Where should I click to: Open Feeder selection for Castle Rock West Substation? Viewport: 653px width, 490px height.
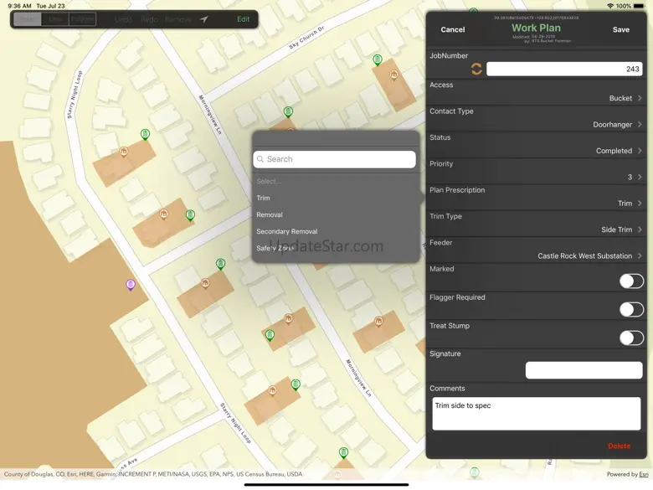tap(537, 256)
